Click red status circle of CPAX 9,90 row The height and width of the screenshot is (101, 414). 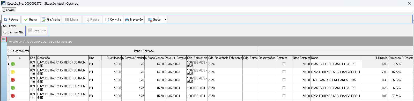click(13, 96)
